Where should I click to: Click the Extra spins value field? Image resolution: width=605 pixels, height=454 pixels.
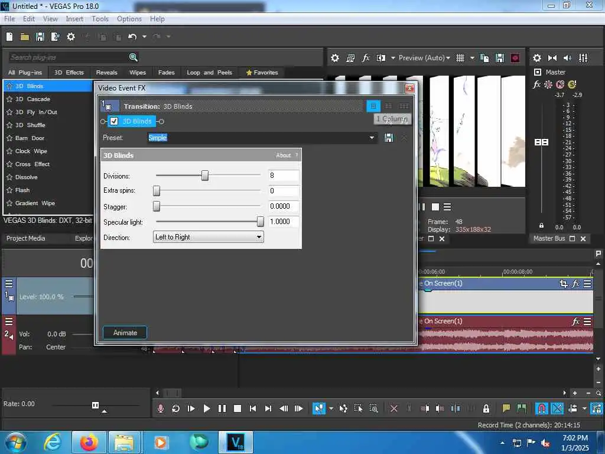[284, 191]
